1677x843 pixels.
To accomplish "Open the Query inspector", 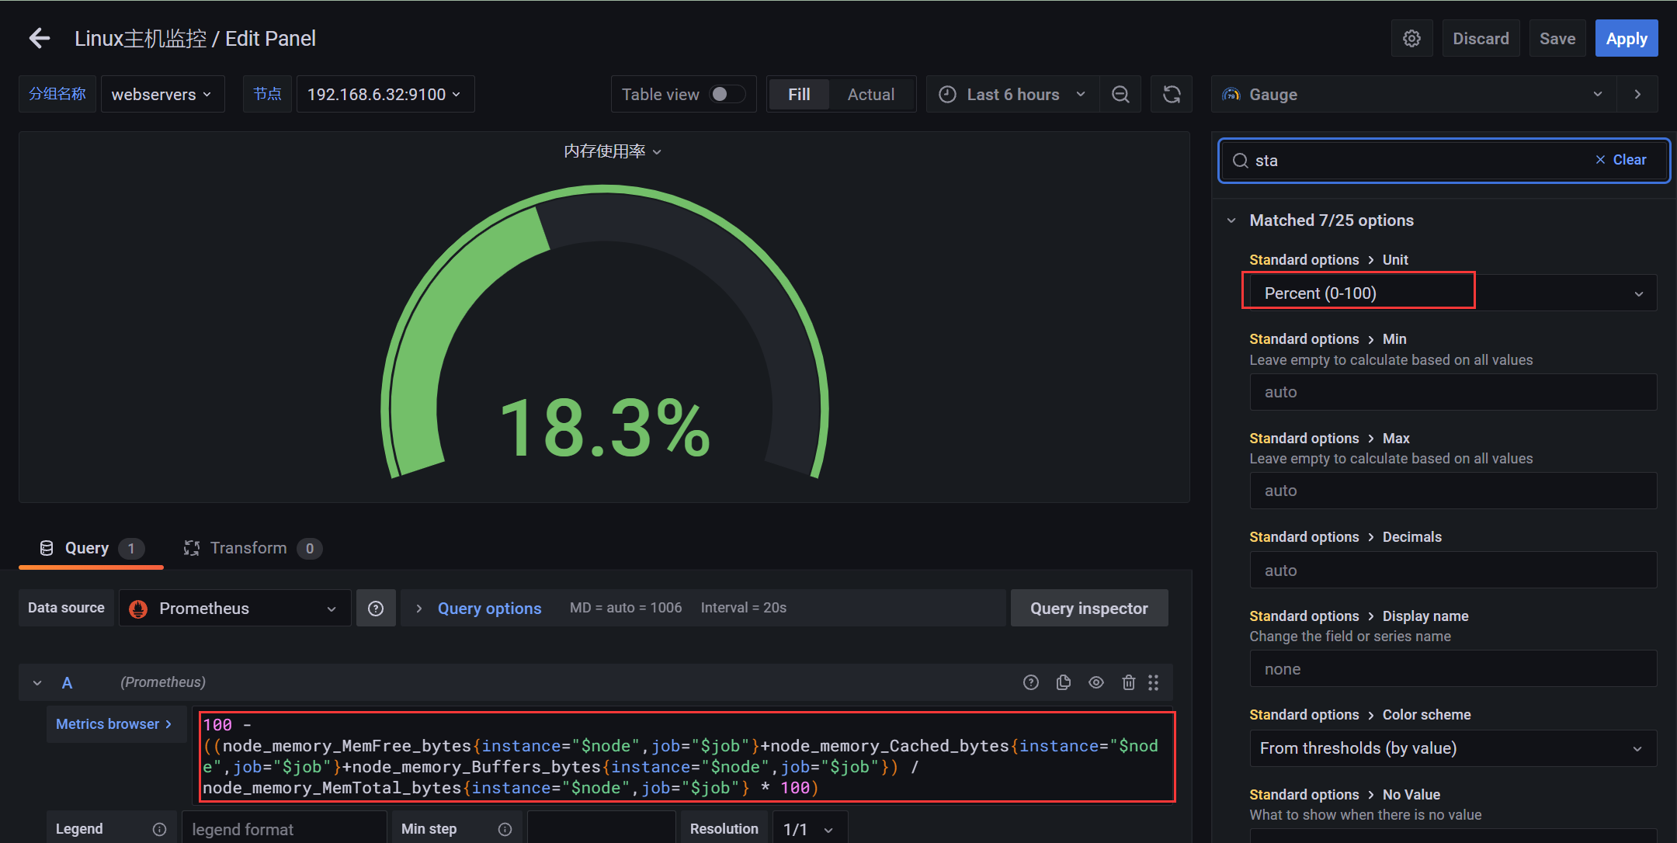I will click(x=1088, y=609).
